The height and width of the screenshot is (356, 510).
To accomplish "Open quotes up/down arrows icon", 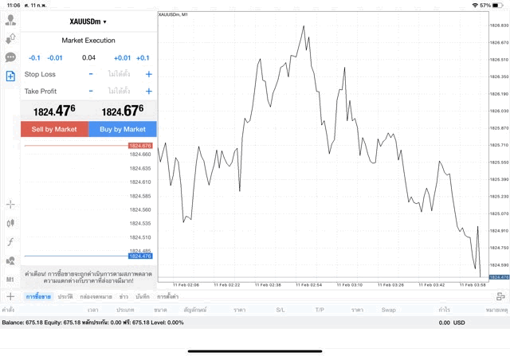I will tap(10, 38).
